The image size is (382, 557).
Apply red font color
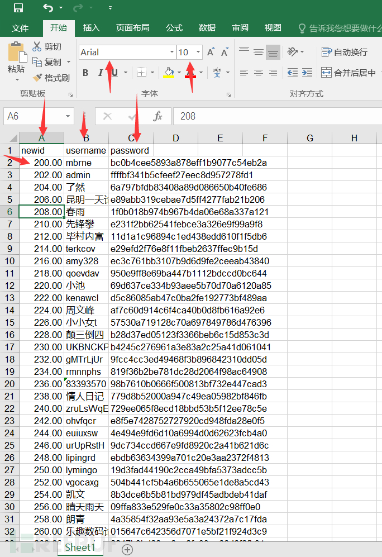point(190,73)
